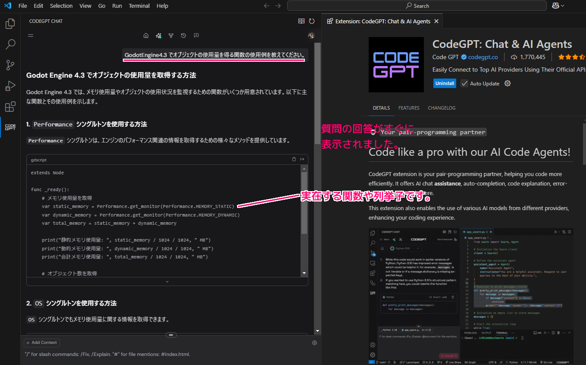
Task: Switch to the CHANGELOG tab
Action: coord(442,108)
